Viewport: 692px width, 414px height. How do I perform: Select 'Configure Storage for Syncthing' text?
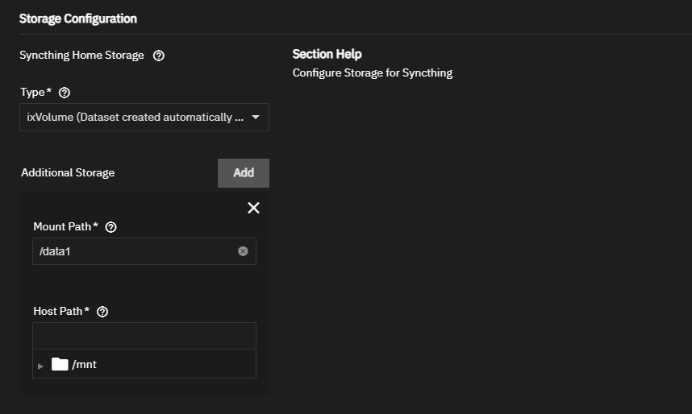click(373, 72)
